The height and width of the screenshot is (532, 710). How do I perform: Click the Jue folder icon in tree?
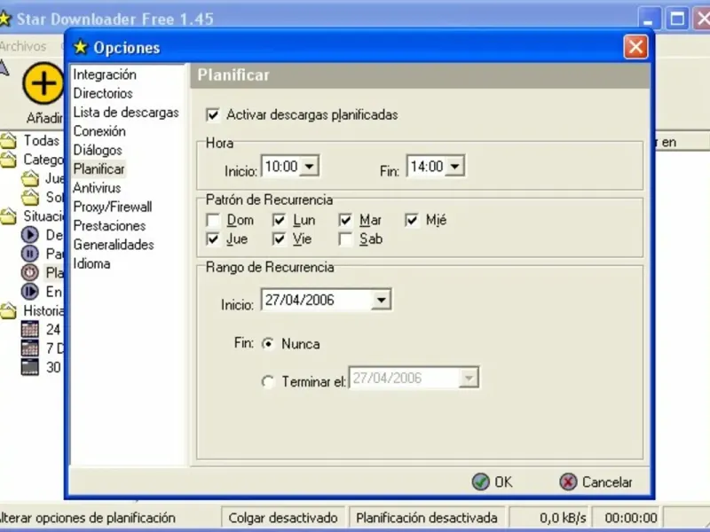pos(30,178)
